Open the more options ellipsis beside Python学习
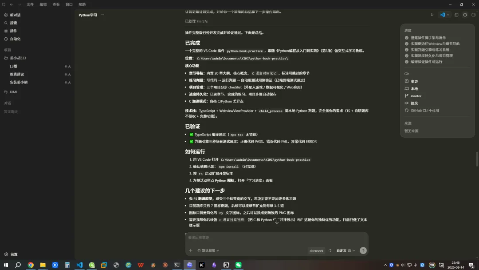The image size is (479, 270). (102, 15)
